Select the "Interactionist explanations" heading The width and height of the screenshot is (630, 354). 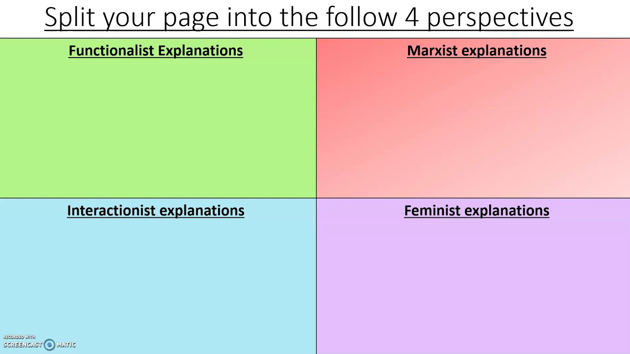[156, 210]
